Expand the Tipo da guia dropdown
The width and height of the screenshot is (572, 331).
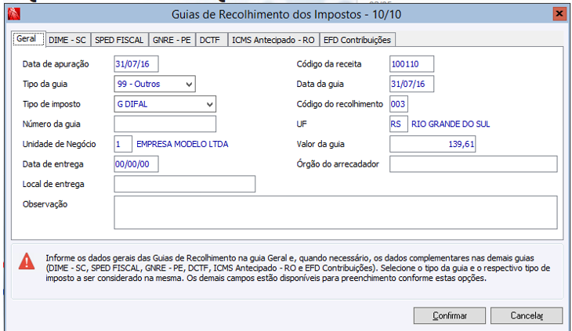pos(189,84)
